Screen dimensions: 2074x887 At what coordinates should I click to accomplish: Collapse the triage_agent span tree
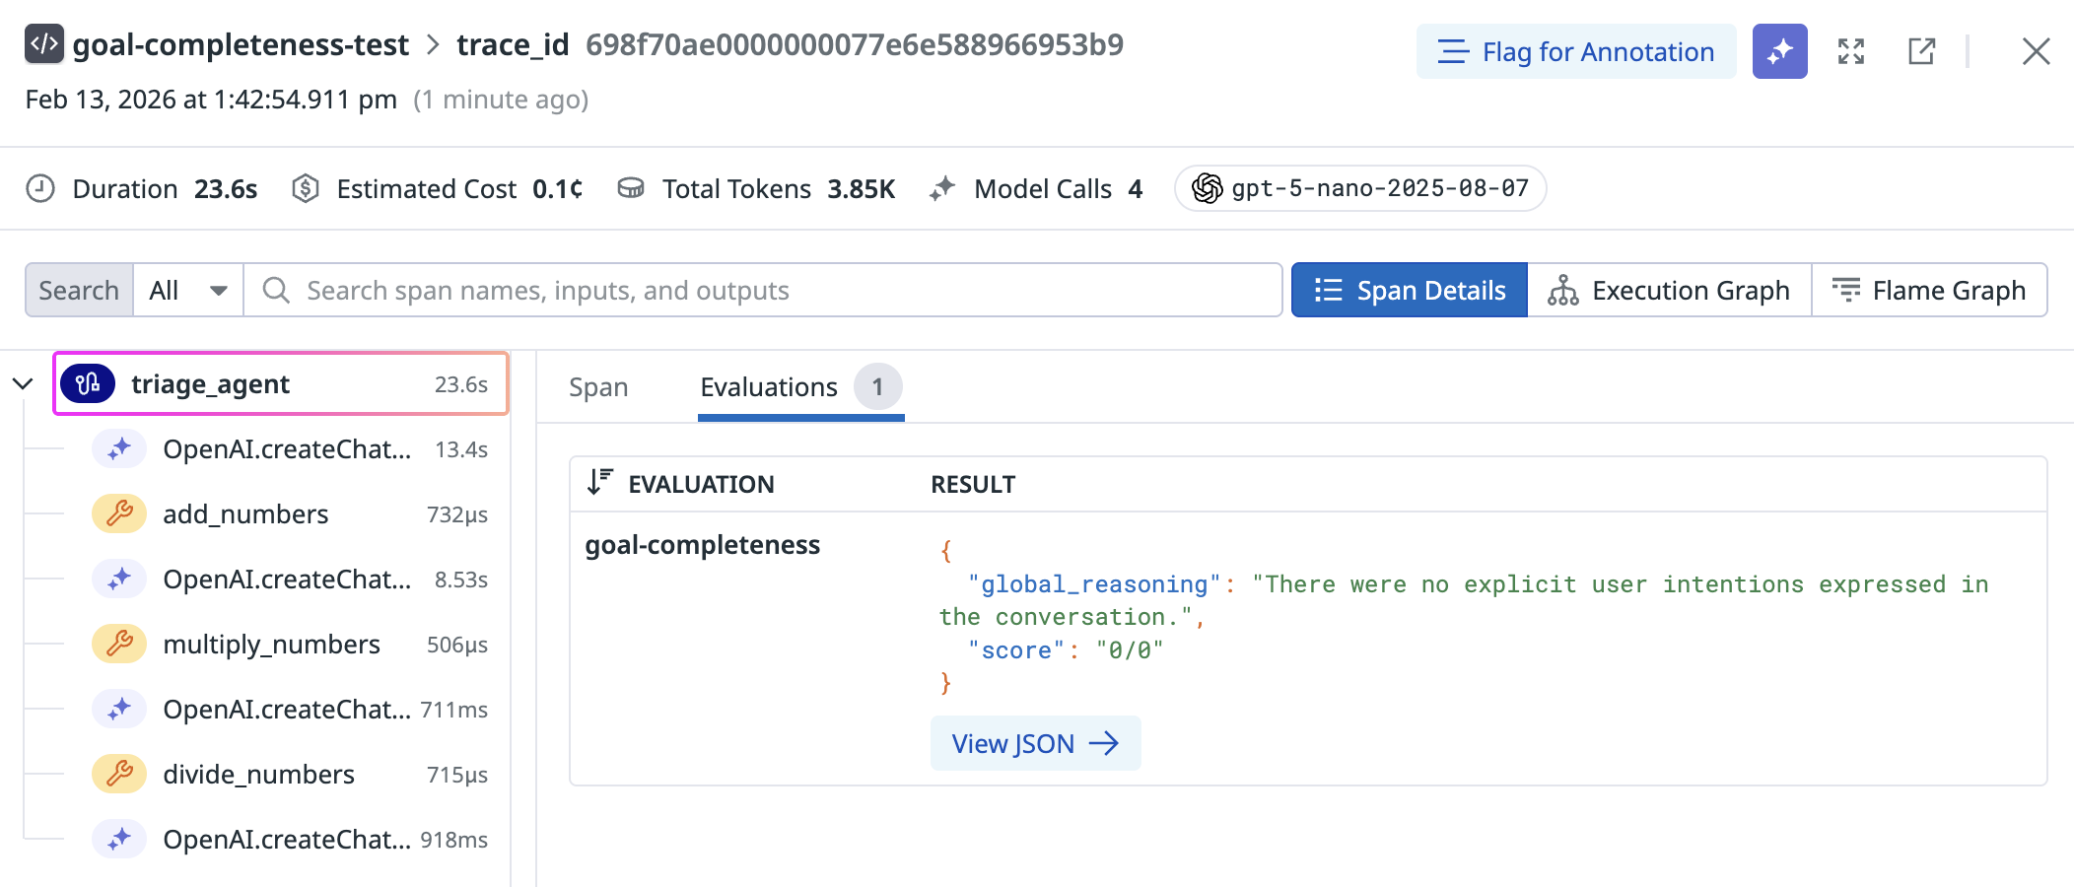click(x=23, y=384)
